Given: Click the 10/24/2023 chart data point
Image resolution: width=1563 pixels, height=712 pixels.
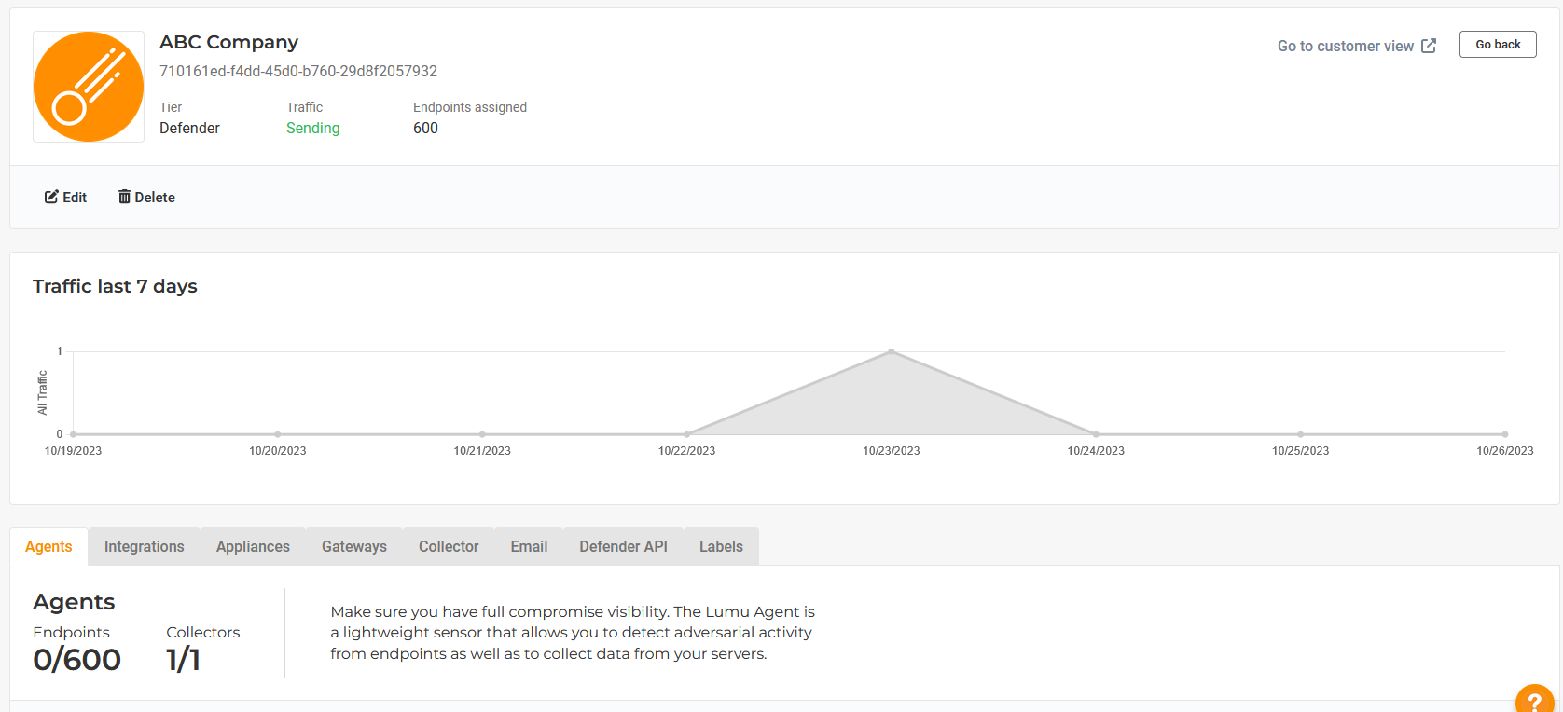Looking at the screenshot, I should (1096, 434).
